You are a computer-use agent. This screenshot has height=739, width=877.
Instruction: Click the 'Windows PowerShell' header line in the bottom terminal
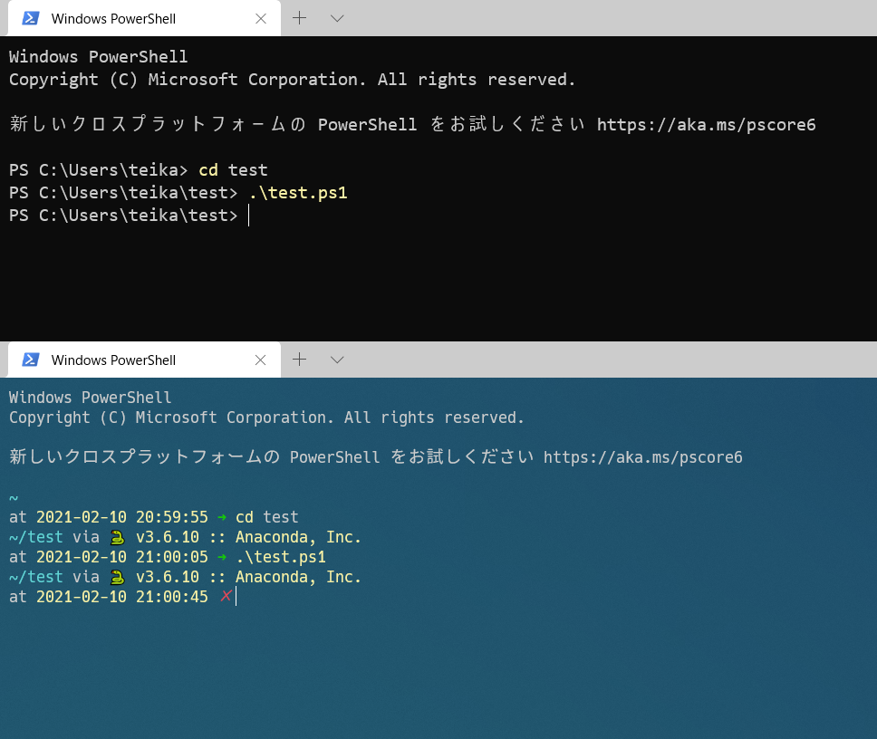(90, 398)
